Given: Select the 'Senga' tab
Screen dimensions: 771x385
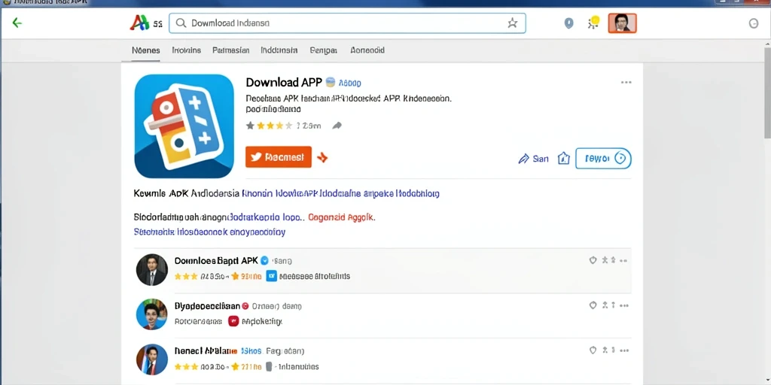Looking at the screenshot, I should tap(324, 50).
